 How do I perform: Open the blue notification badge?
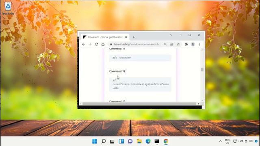click(x=256, y=141)
